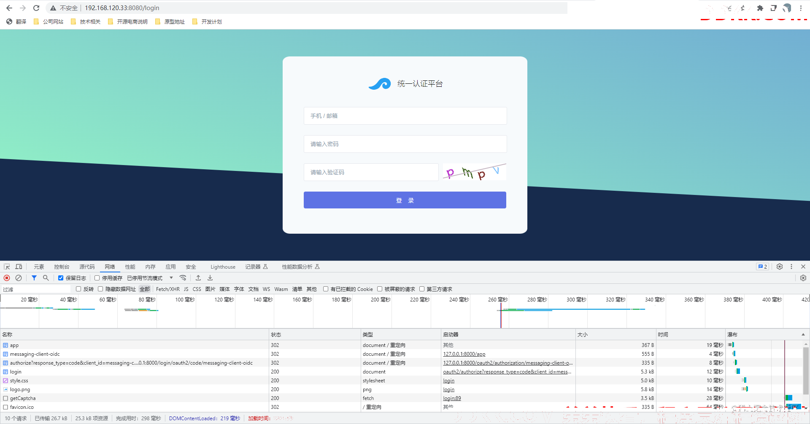The width and height of the screenshot is (810, 424).
Task: Switch to the 控制台 tab
Action: click(62, 267)
